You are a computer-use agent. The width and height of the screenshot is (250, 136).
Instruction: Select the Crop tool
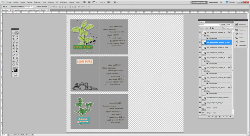(x=13, y=39)
